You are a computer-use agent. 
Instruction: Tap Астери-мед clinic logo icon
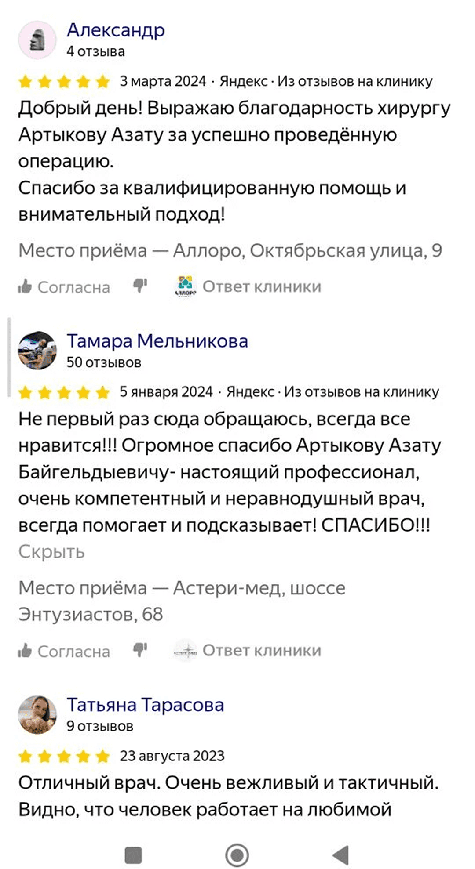point(186,650)
